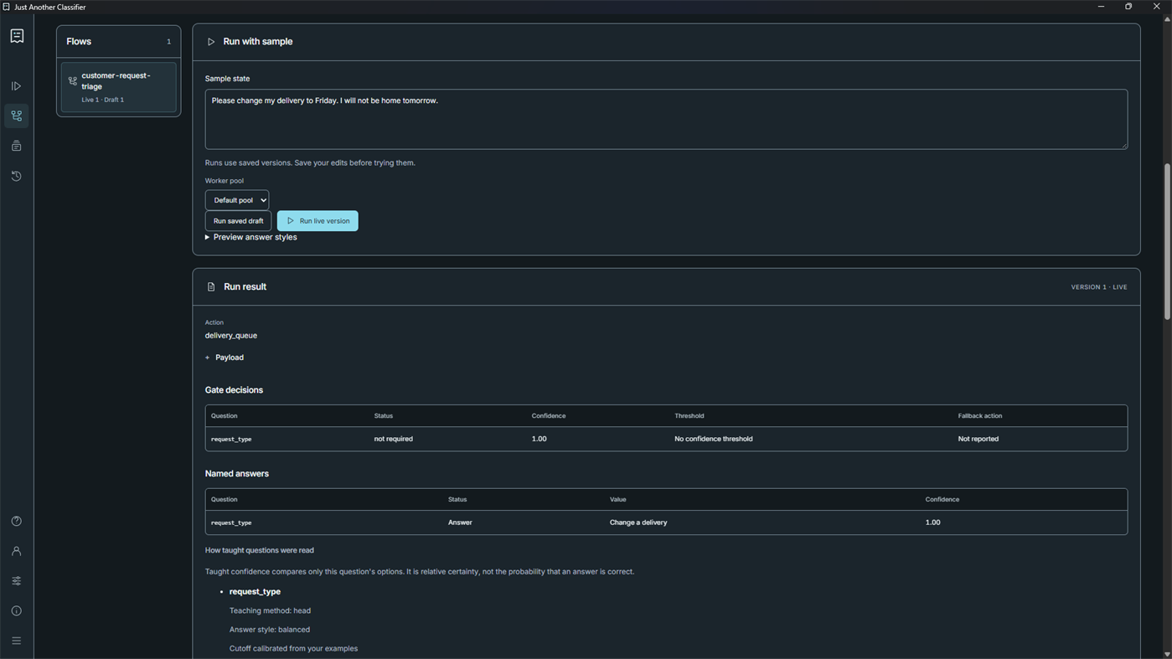Open the help question mark icon
The width and height of the screenshot is (1172, 659).
pos(16,521)
